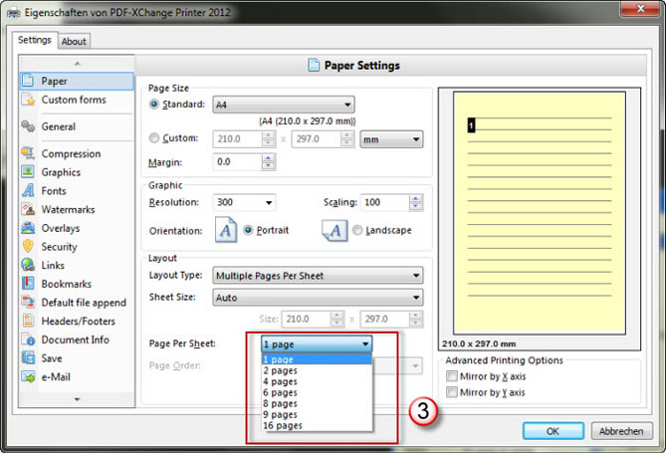Click Default file append icon
This screenshot has width=666, height=453.
[28, 302]
